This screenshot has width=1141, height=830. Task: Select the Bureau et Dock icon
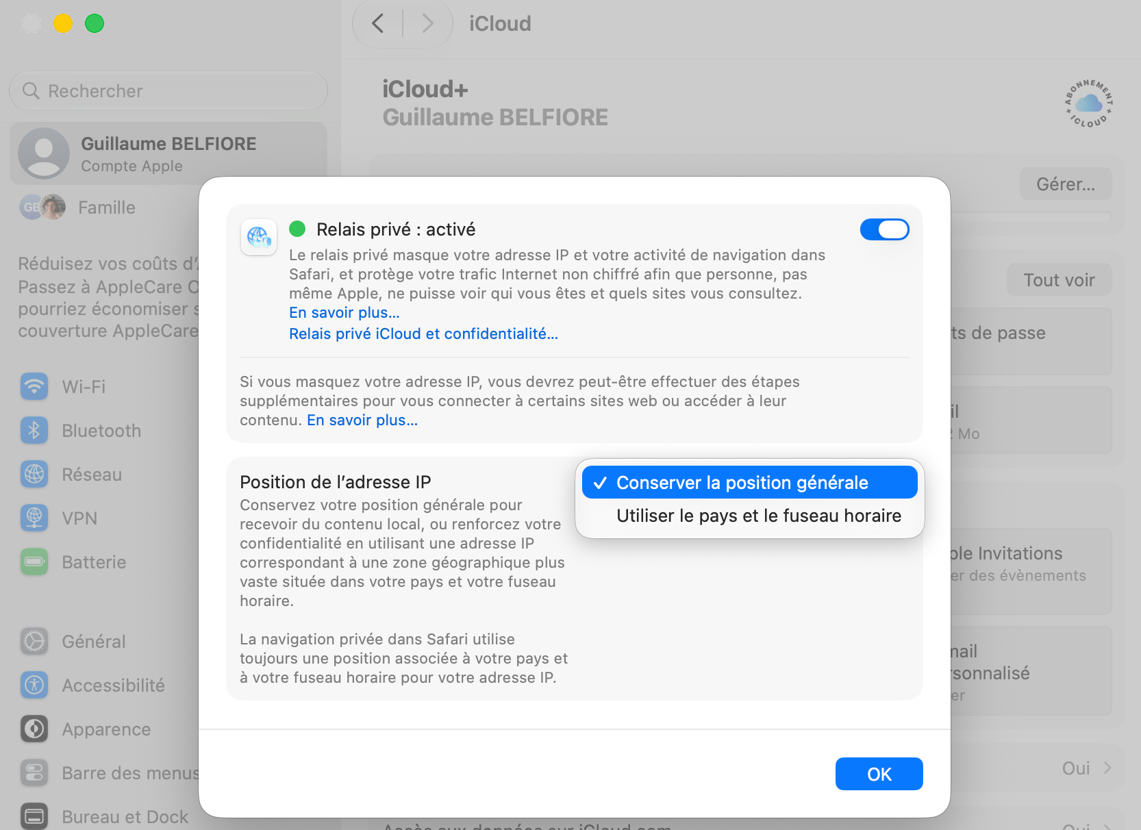click(34, 816)
